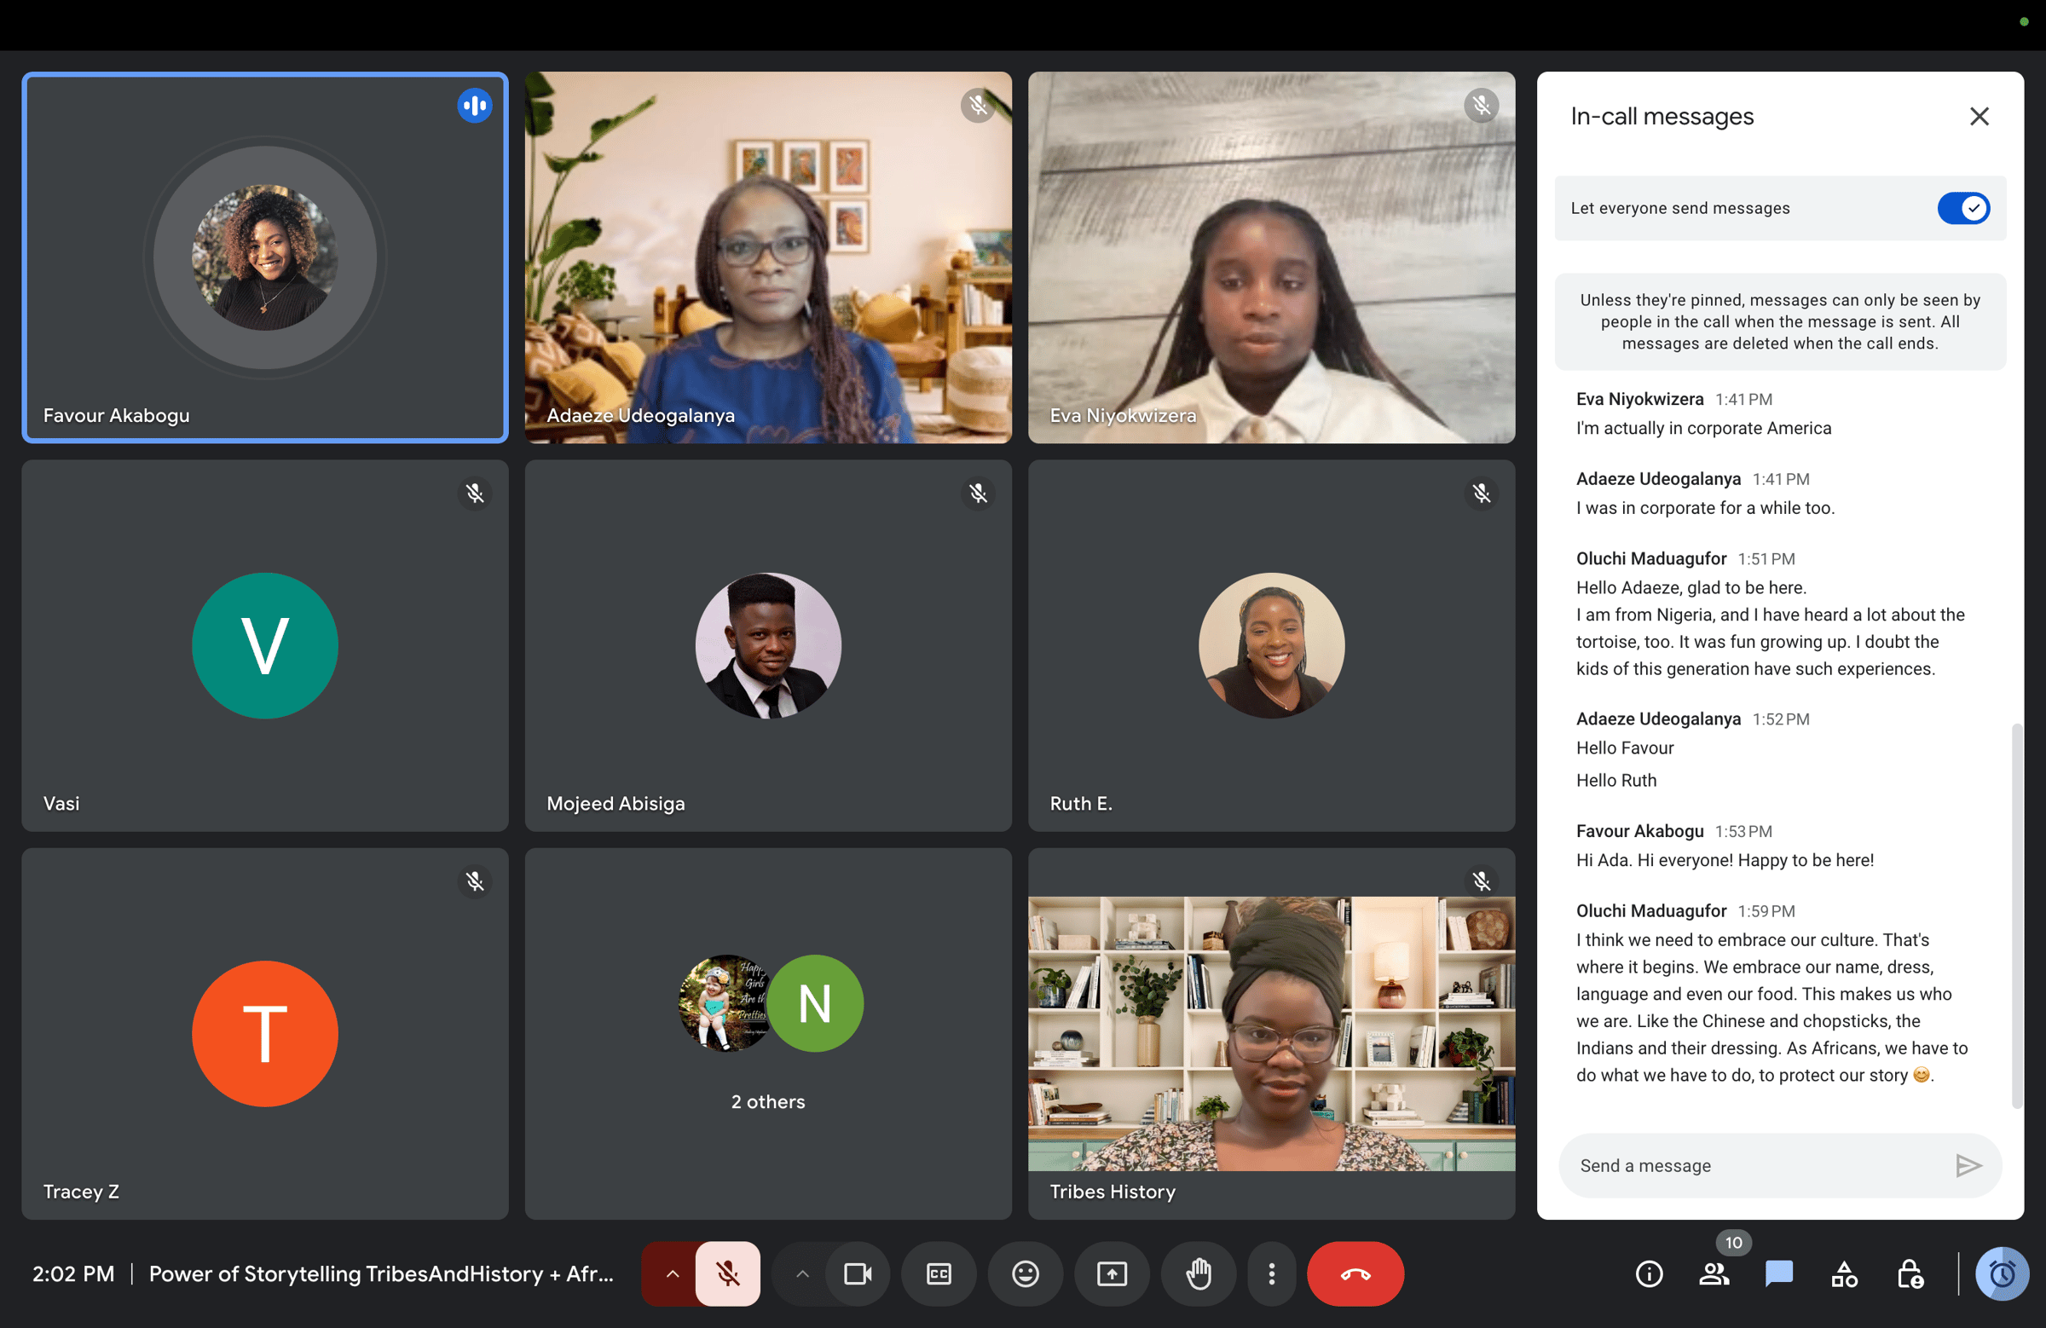Turn on closed captions
2046x1328 pixels.
[939, 1273]
